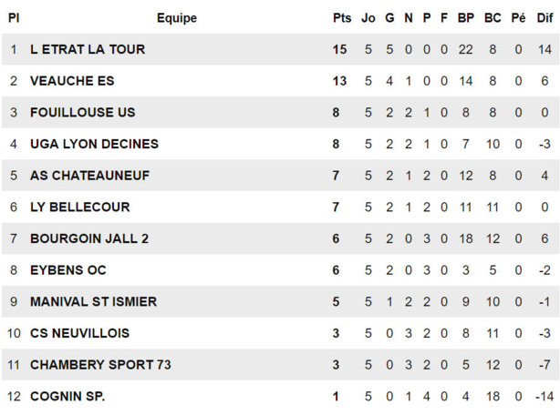Select the COGNIN SP. team name
The width and height of the screenshot is (560, 415).
pyautogui.click(x=67, y=396)
